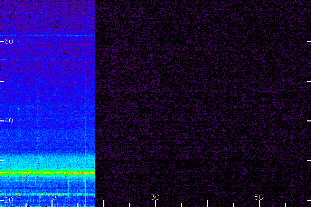
Task: Click the "10" horizontal axis label
Action: [x=52, y=197]
